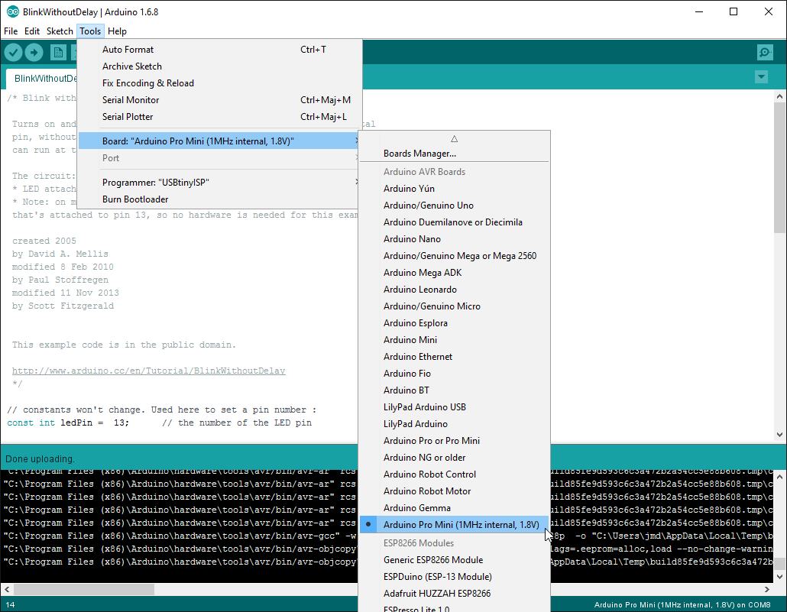Screen dimensions: 787x612
Task: Open the sketch tab dropdown arrow
Action: 761,77
